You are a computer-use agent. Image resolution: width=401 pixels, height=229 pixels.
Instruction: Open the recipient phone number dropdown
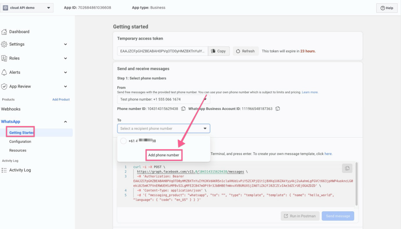[164, 128]
